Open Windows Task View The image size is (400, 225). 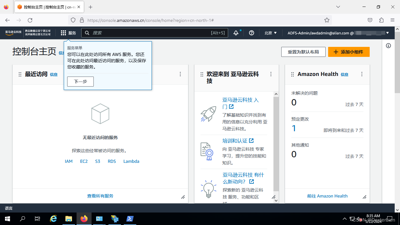point(37,219)
